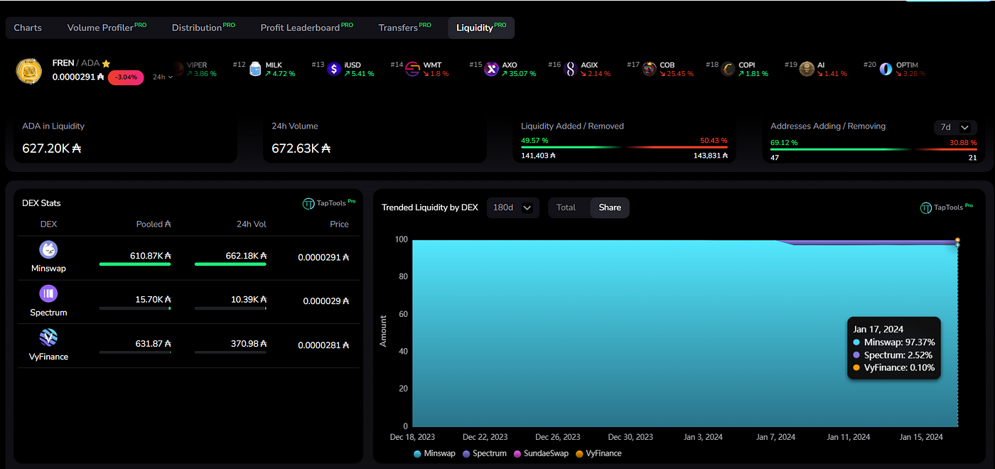Click TapTools logo in chart panel

(947, 207)
